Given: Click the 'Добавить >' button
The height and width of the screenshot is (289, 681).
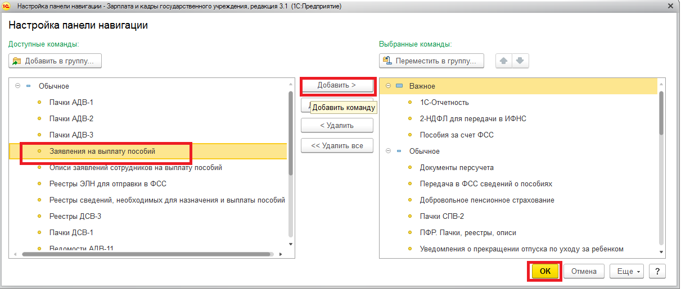Looking at the screenshot, I should click(x=337, y=85).
